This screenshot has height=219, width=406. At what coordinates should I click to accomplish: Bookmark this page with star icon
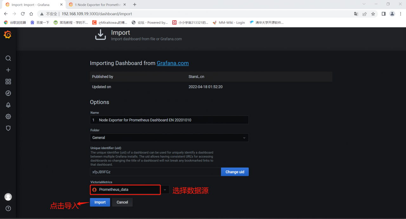[x=373, y=14]
